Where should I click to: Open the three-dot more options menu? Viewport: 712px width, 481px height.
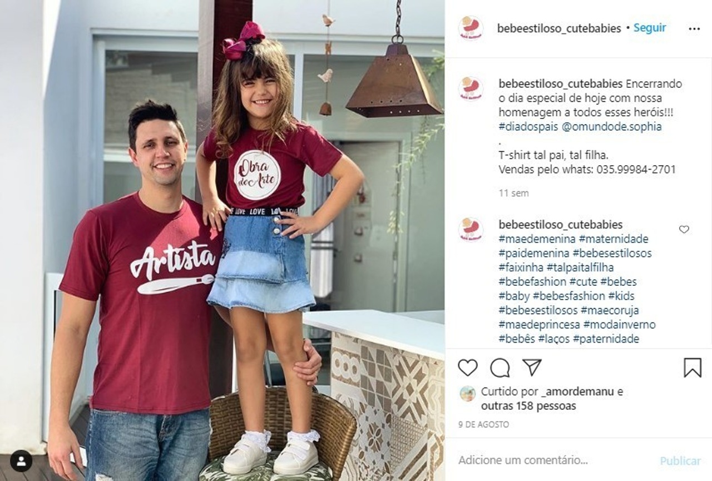(x=694, y=29)
